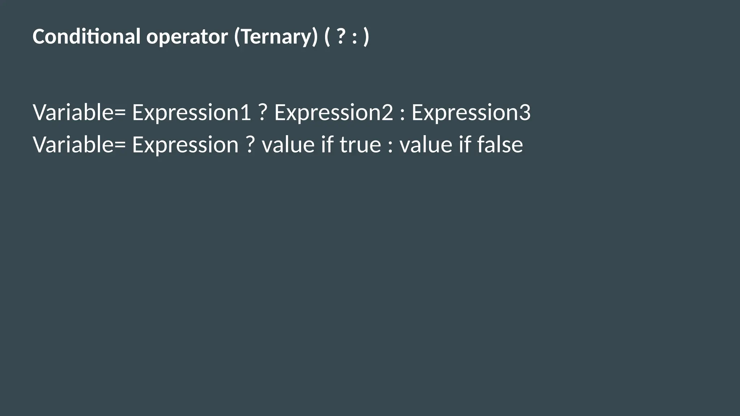Click the (Ternary) text in the heading
The image size is (740, 416).
coord(276,38)
